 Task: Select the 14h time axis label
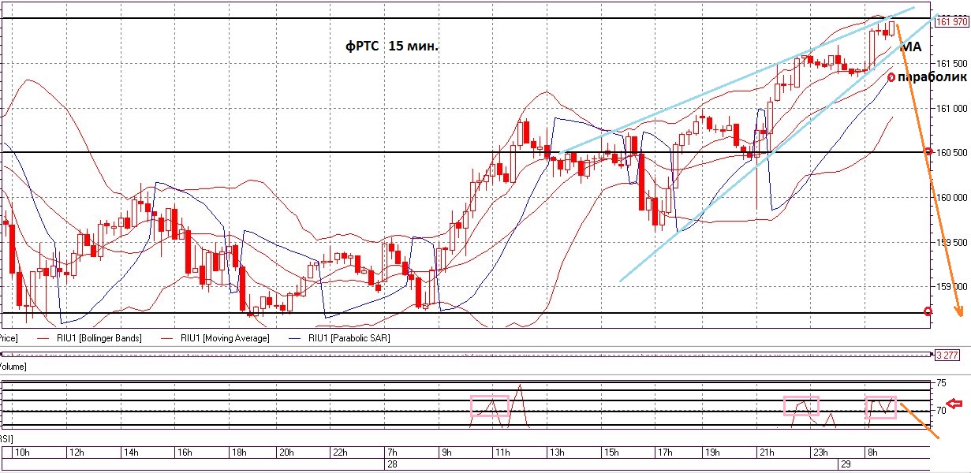coord(130,453)
